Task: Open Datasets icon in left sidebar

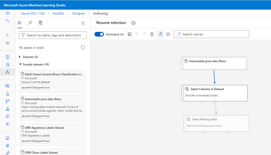Action: [x=7, y=86]
